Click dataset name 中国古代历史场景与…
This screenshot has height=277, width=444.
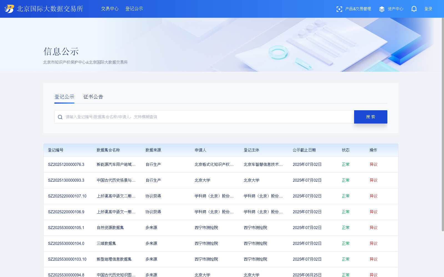[x=116, y=180]
